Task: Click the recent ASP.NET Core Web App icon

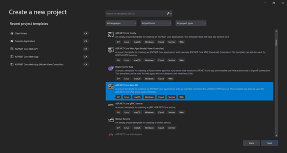Action: [x=12, y=56]
